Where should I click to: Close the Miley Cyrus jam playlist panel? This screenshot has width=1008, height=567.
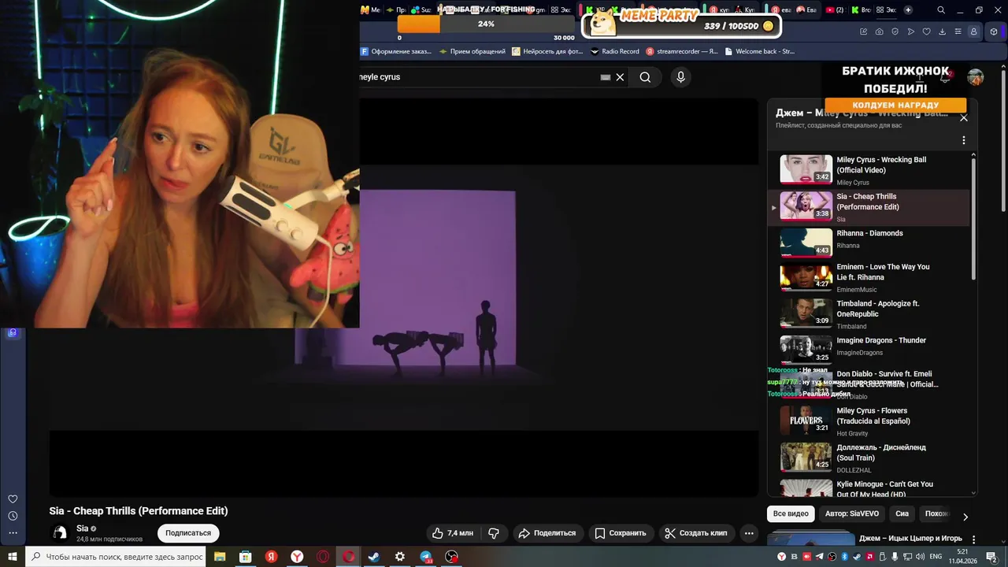tap(963, 118)
